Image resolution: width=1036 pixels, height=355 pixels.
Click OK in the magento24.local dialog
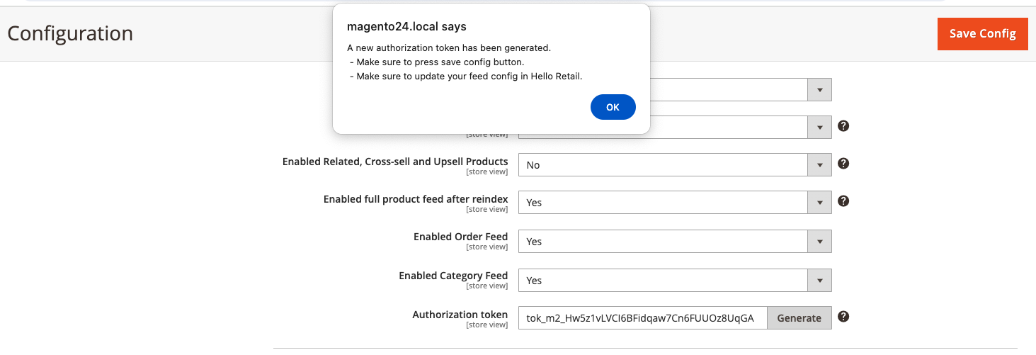[613, 107]
